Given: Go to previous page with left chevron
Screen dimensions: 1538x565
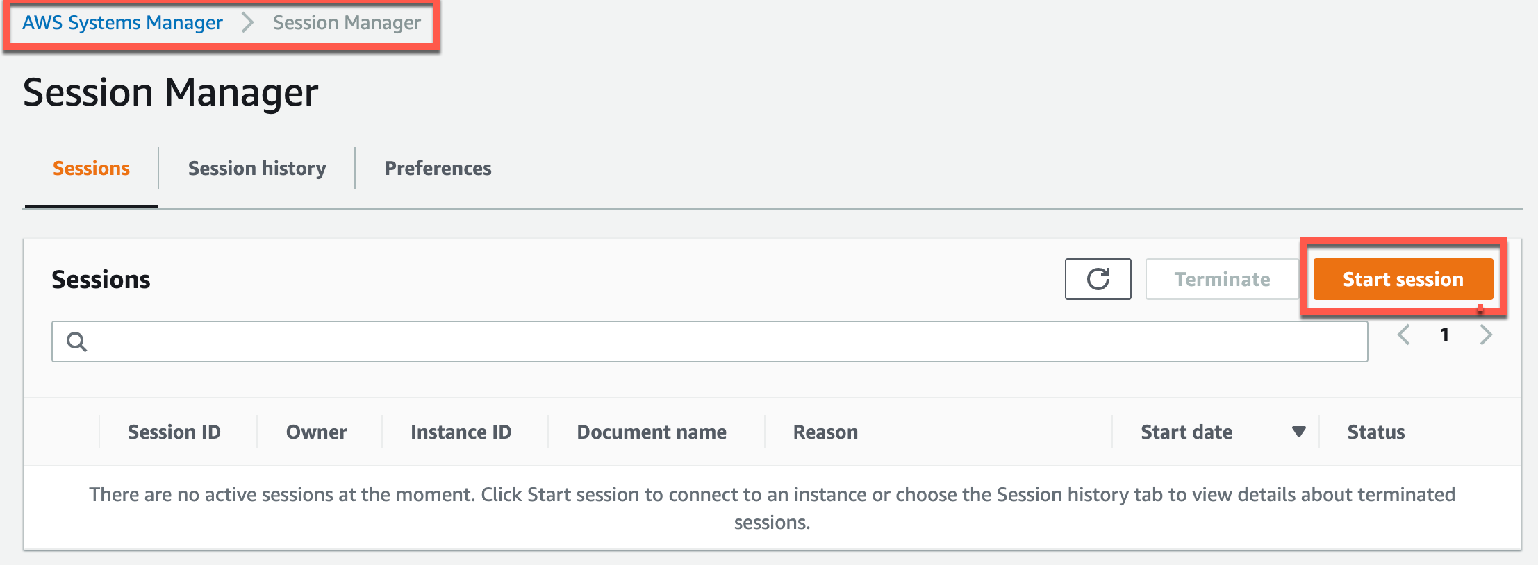Looking at the screenshot, I should 1403,335.
